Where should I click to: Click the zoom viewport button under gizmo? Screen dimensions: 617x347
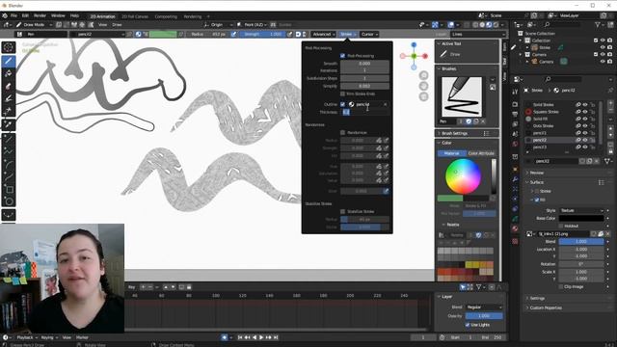coord(423,75)
